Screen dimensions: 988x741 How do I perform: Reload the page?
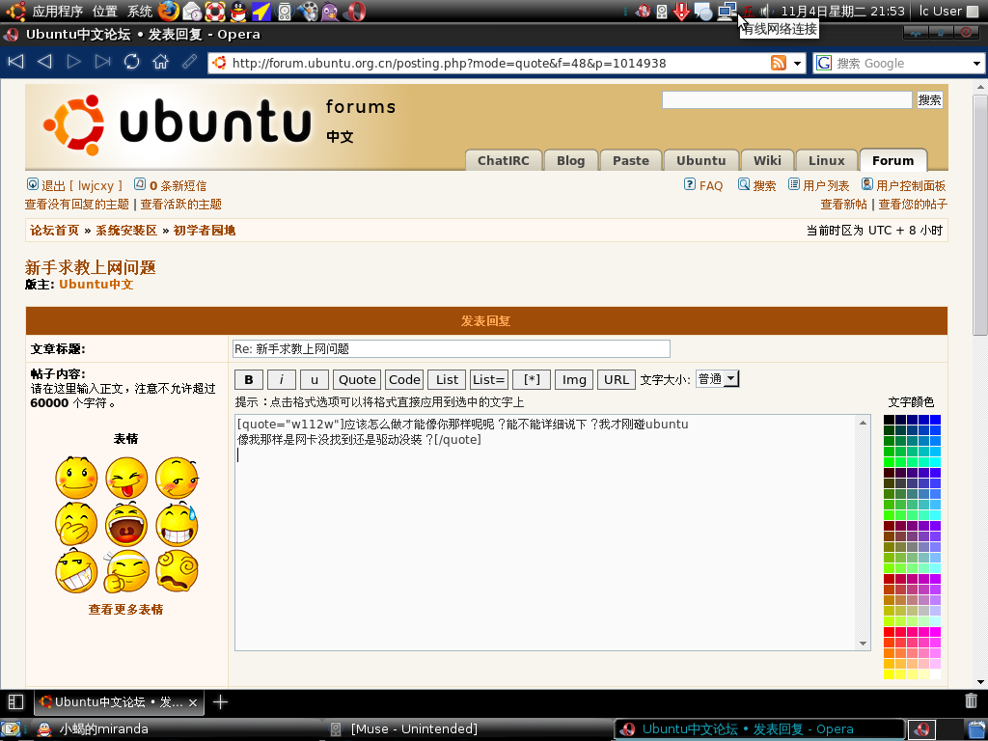(x=131, y=62)
